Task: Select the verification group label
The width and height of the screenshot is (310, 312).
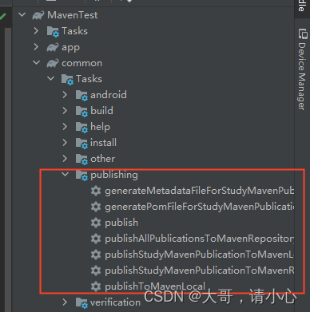Action: pyautogui.click(x=115, y=302)
